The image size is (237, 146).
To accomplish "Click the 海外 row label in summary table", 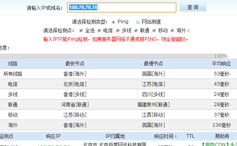I will [x=13, y=125].
